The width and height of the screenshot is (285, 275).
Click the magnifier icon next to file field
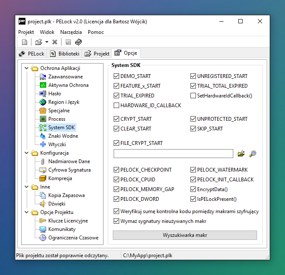(x=253, y=154)
